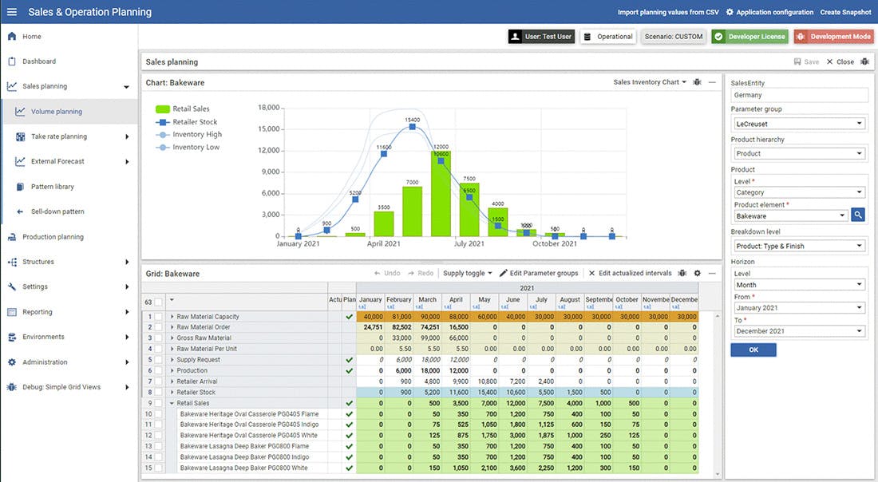Click the blue OK button
This screenshot has height=482, width=878.
click(x=753, y=350)
